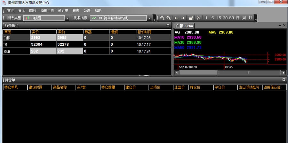The width and height of the screenshot is (288, 143).
Task: Click the 白银 buy price 2992
Action: pos(43,38)
